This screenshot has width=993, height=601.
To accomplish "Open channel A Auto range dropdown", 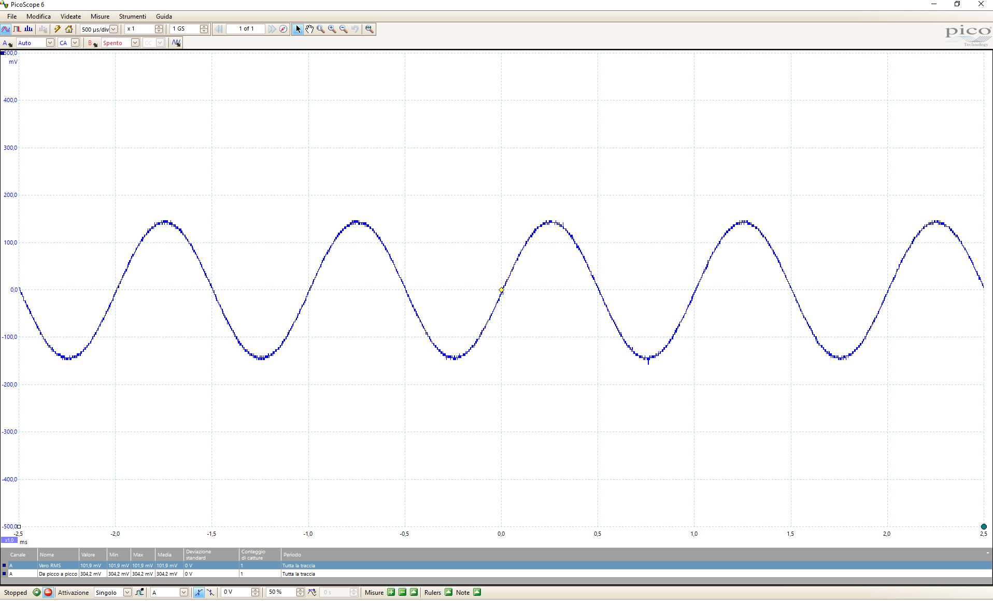I will (50, 43).
